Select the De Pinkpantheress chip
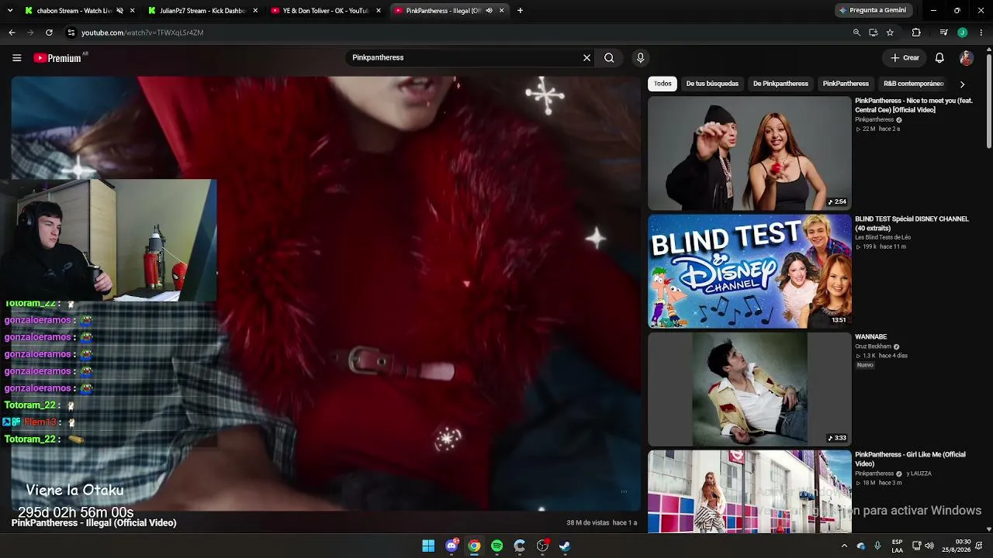Viewport: 993px width, 558px height. pos(780,84)
